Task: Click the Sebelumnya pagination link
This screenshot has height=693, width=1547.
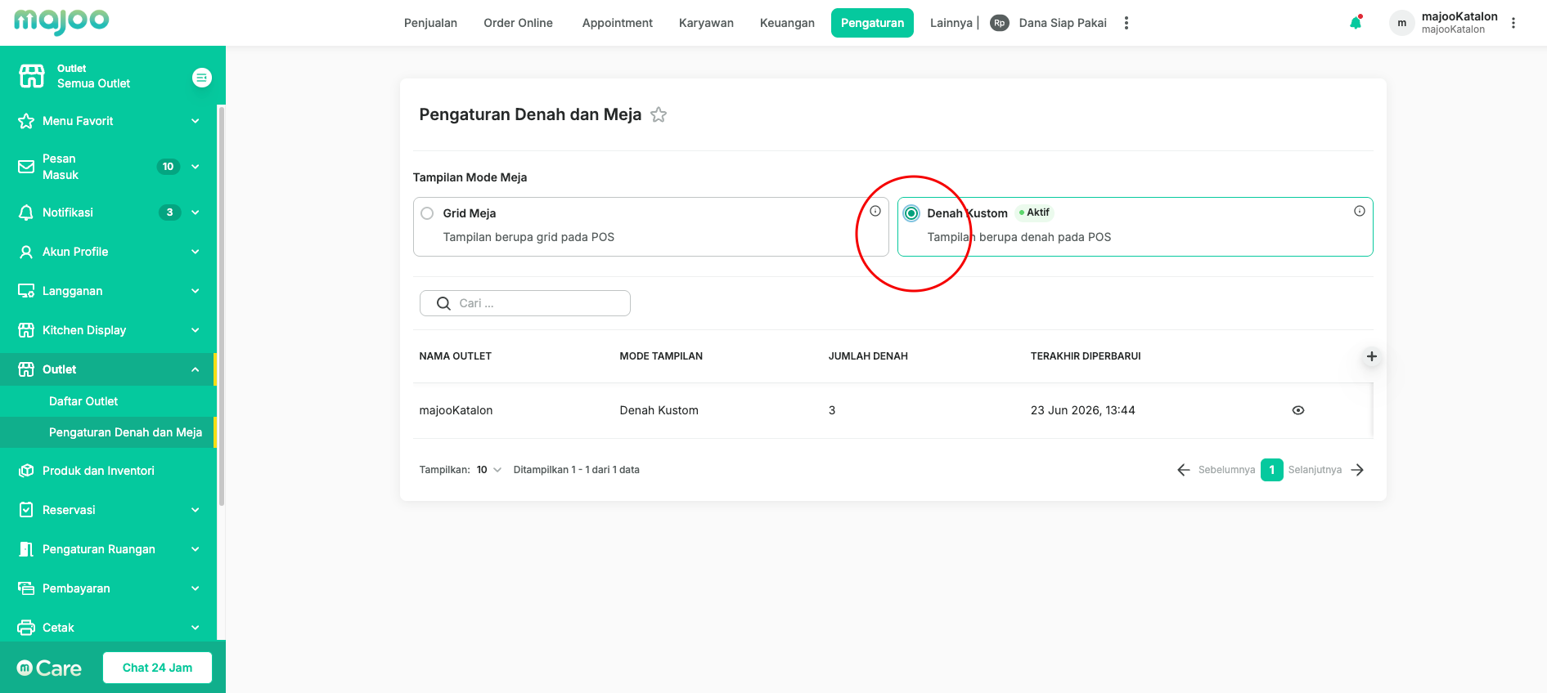Action: click(1226, 470)
